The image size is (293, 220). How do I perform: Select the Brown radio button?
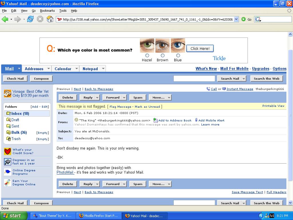tap(163, 55)
